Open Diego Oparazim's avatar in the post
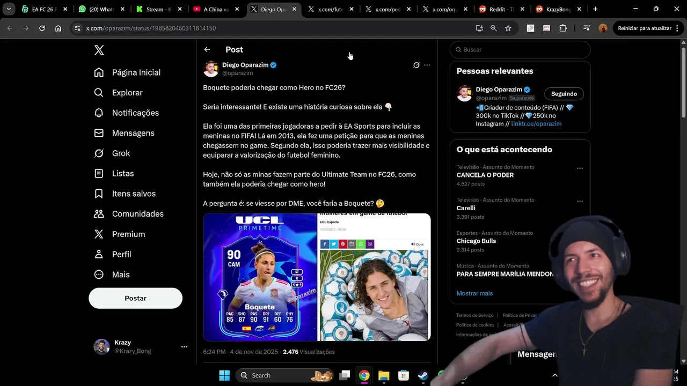Viewport: 687px width, 386px height. [x=211, y=69]
